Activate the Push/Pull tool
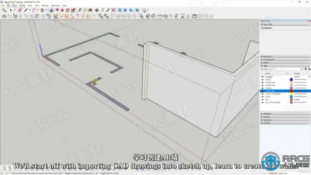This screenshot has width=311, height=175. click(x=51, y=10)
